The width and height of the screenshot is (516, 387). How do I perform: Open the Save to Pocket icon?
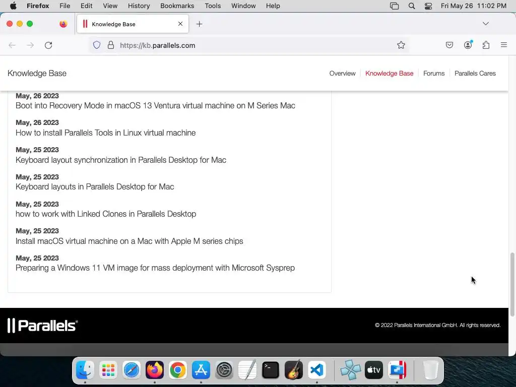pyautogui.click(x=449, y=45)
